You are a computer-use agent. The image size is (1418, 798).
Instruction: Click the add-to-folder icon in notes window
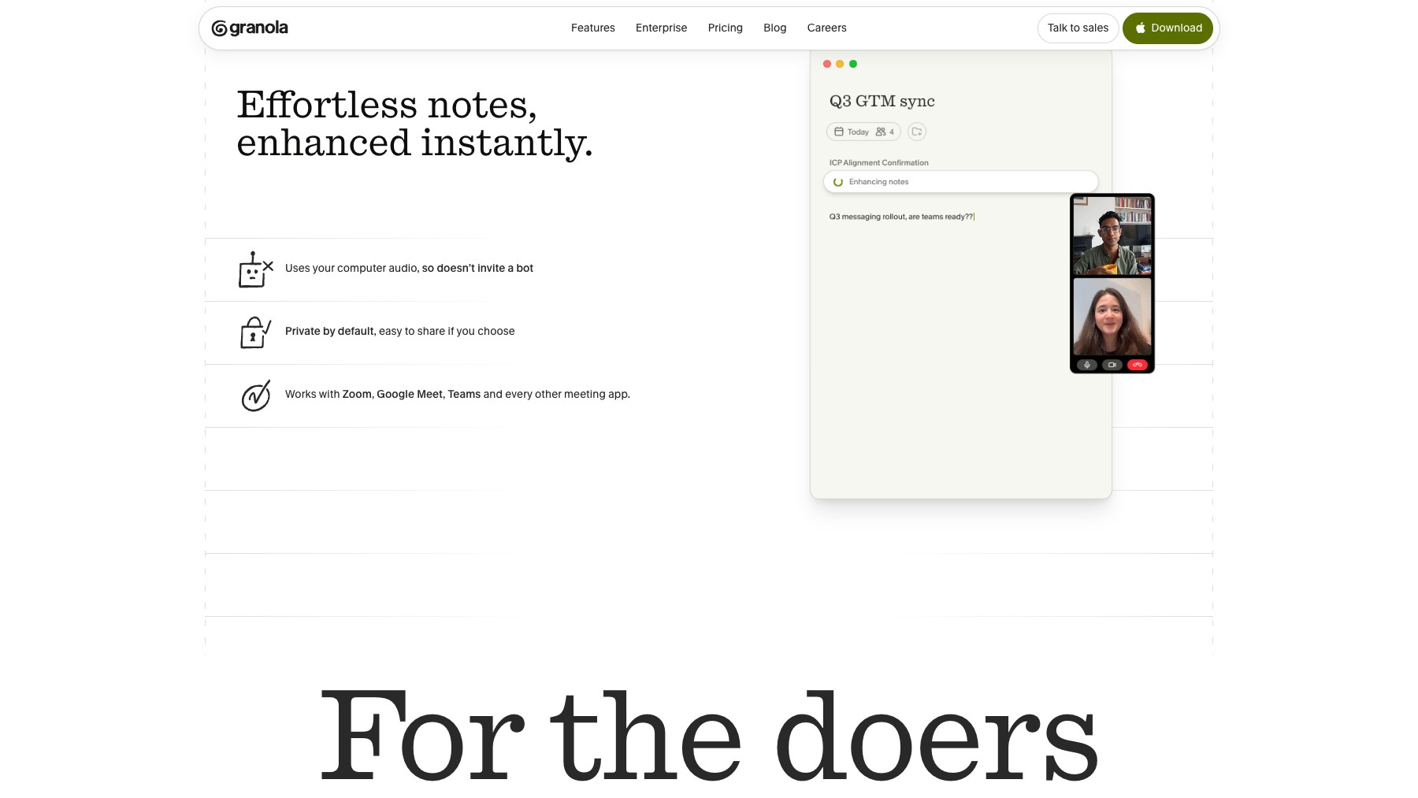point(916,132)
